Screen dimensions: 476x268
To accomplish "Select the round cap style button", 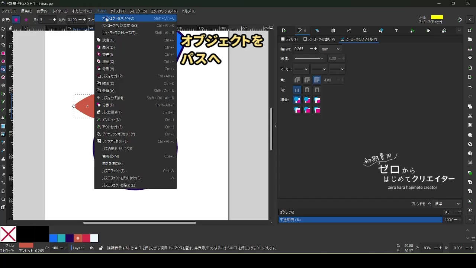I will pos(307,90).
